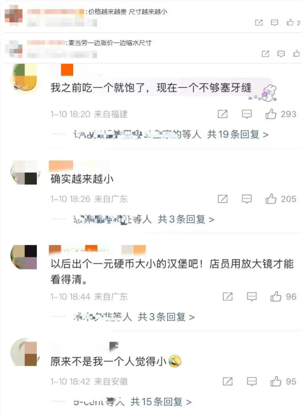
Task: Share the comment from 安徽
Action: click(x=227, y=381)
